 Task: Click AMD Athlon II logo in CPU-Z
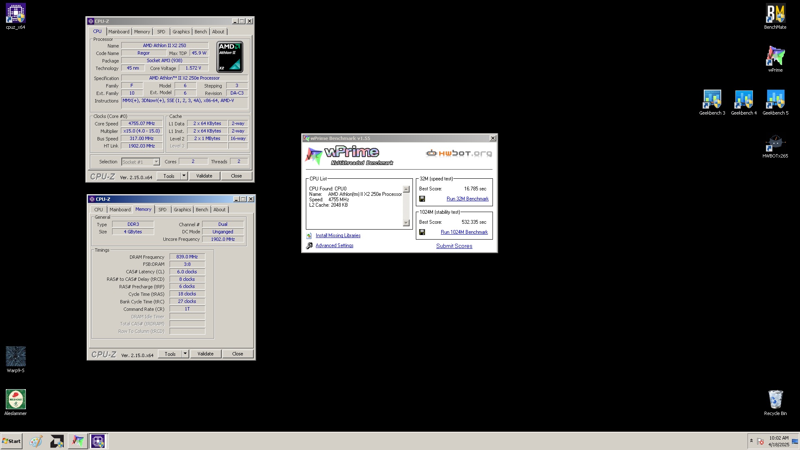coord(230,57)
